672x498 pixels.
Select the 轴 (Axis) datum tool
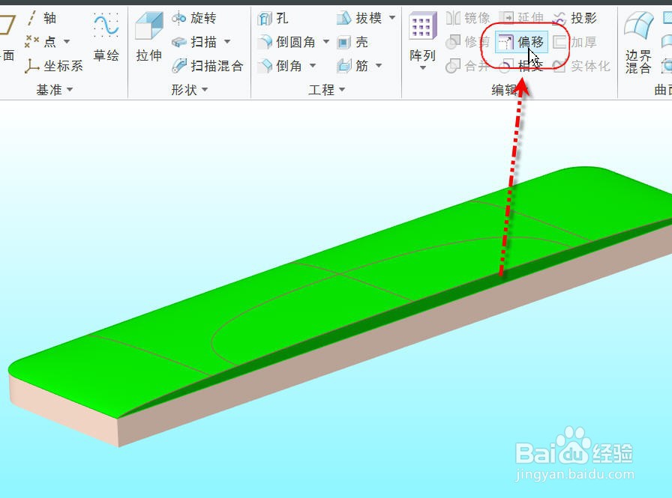(41, 18)
